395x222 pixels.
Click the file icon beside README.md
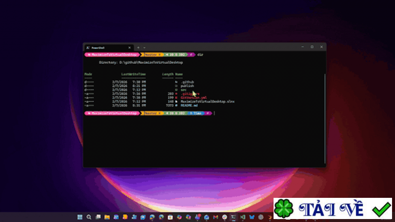point(176,106)
